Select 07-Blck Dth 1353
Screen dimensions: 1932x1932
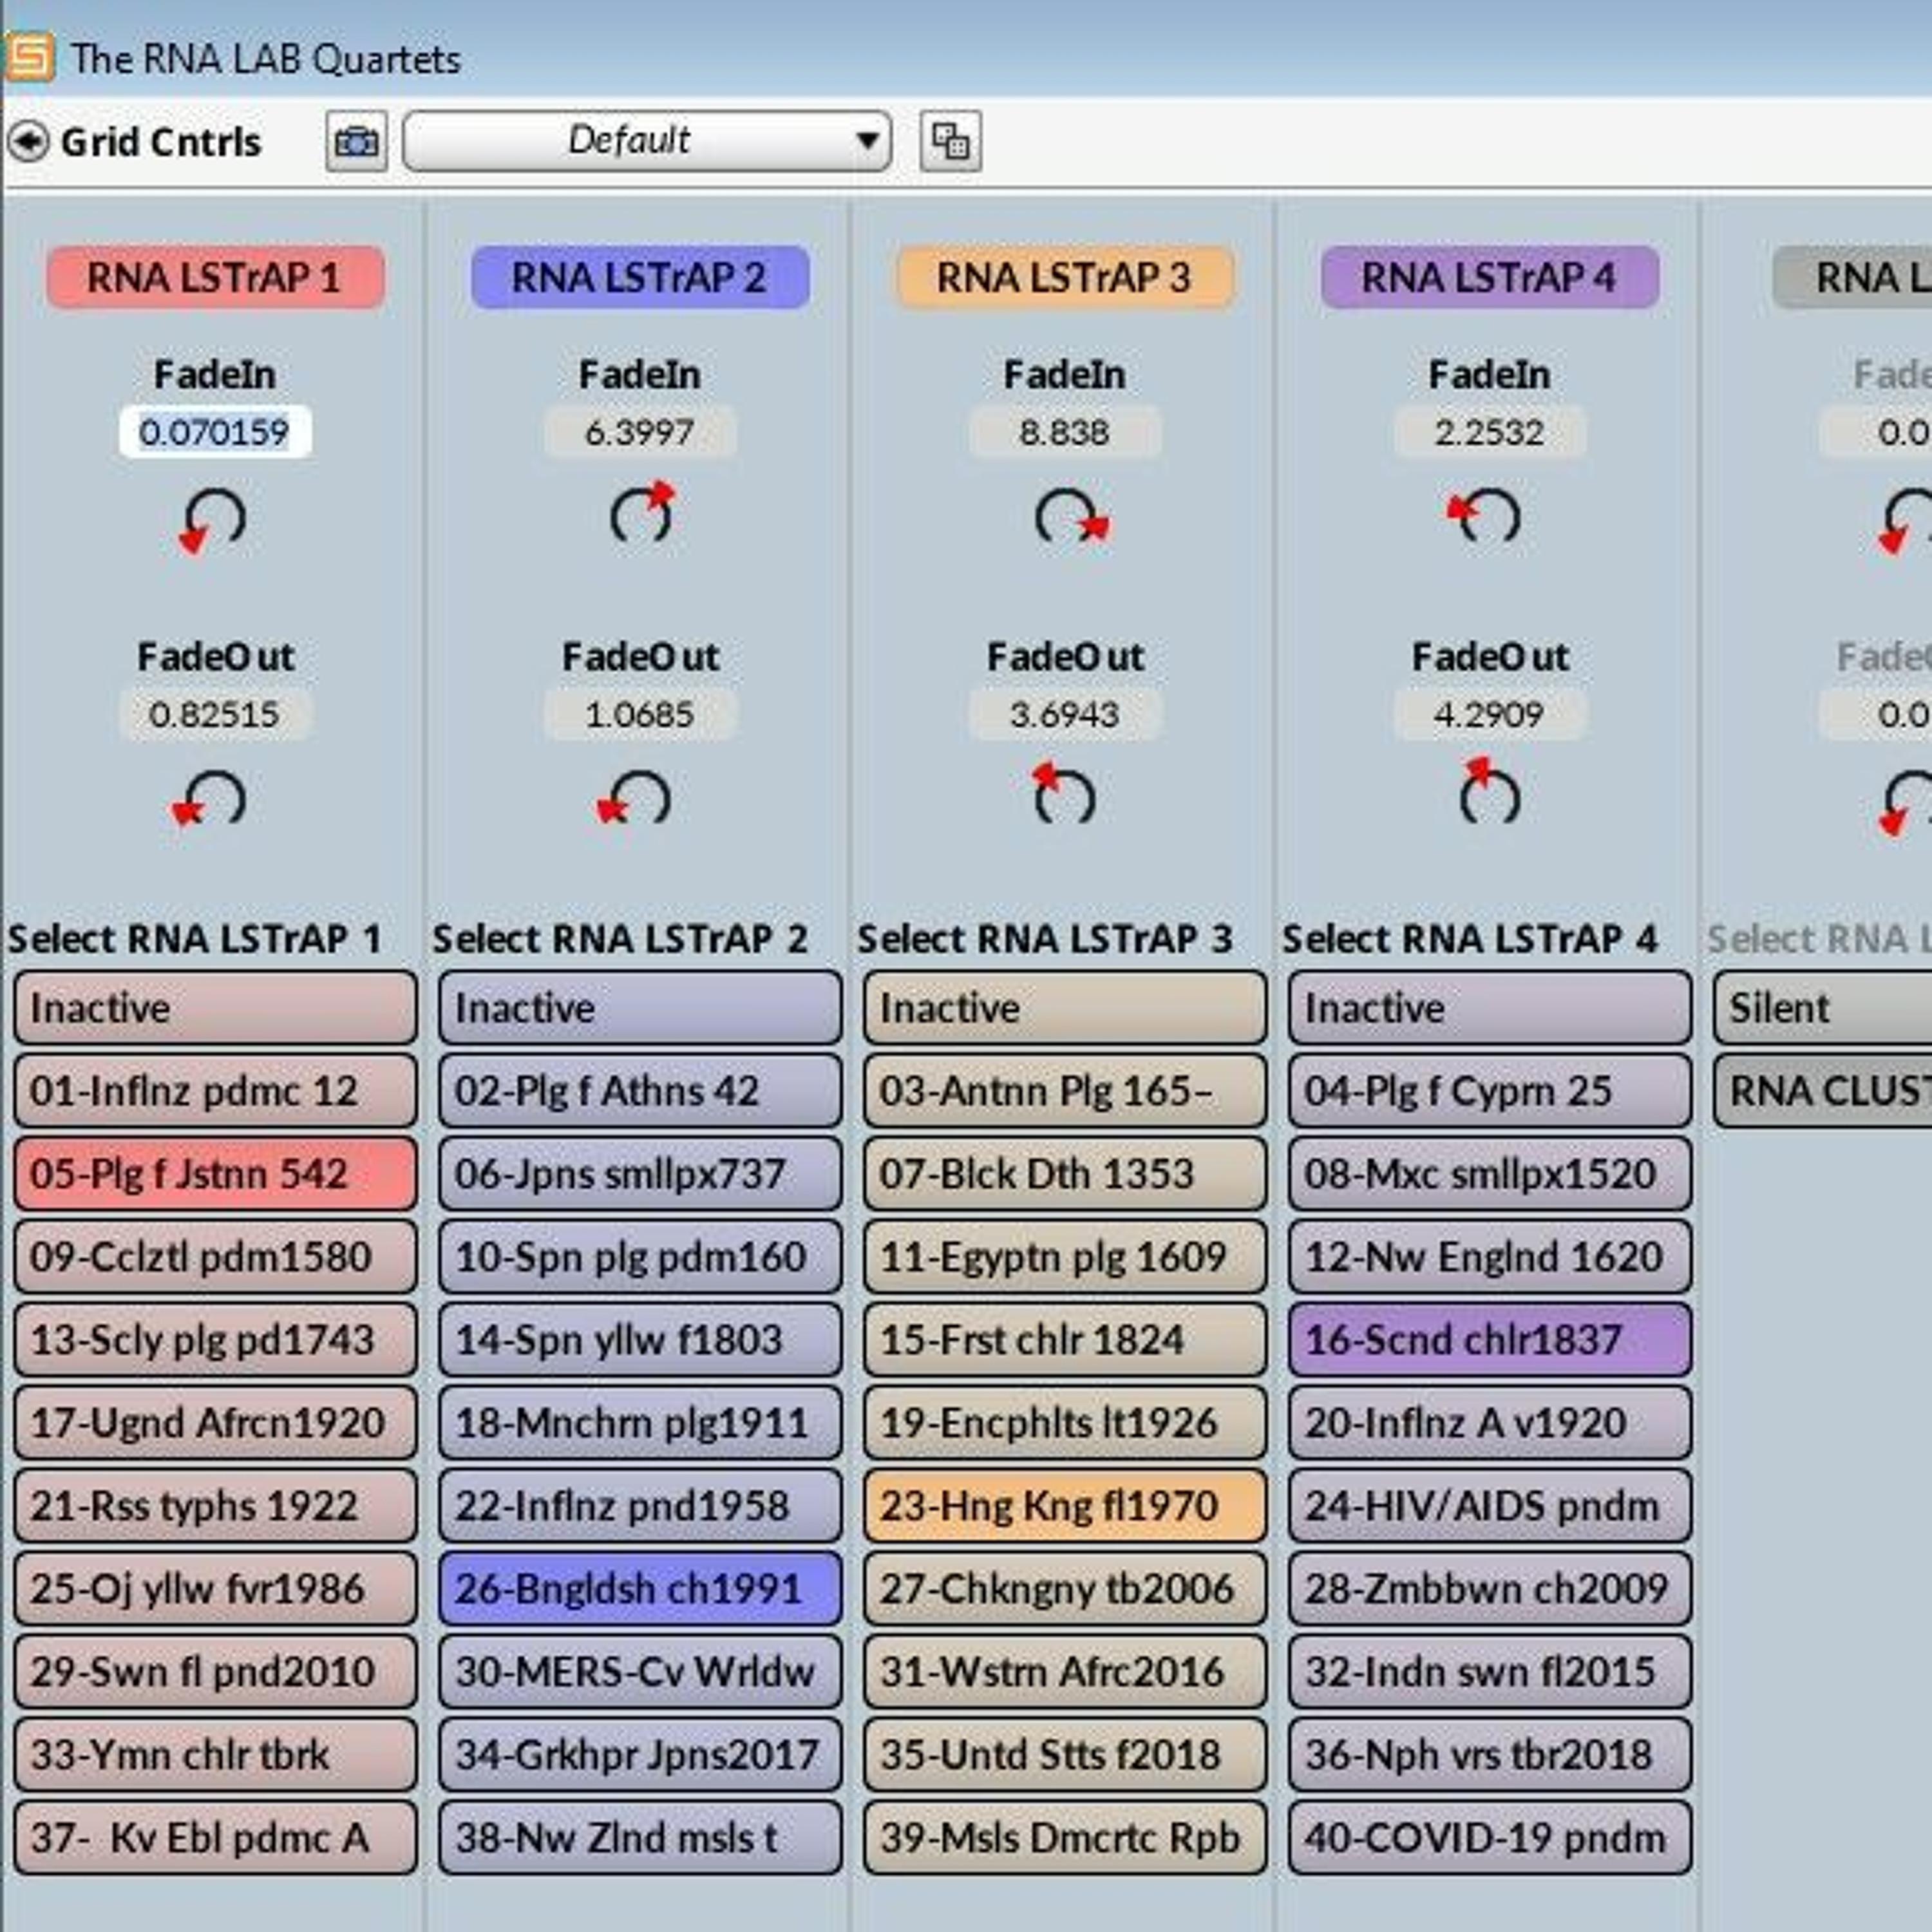tap(1065, 1173)
